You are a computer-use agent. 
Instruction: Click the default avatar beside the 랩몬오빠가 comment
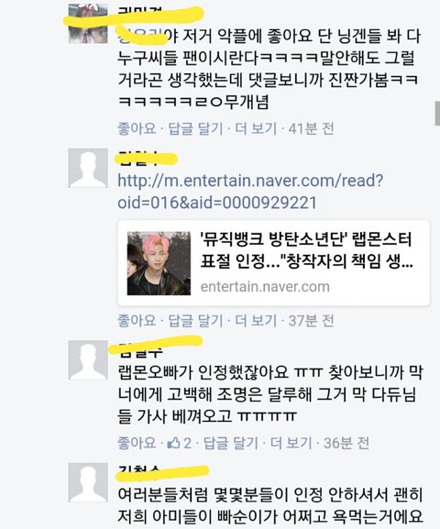[x=88, y=360]
